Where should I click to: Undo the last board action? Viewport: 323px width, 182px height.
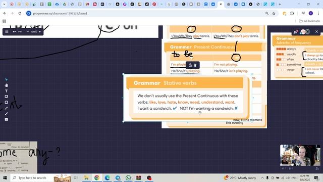[15, 31]
